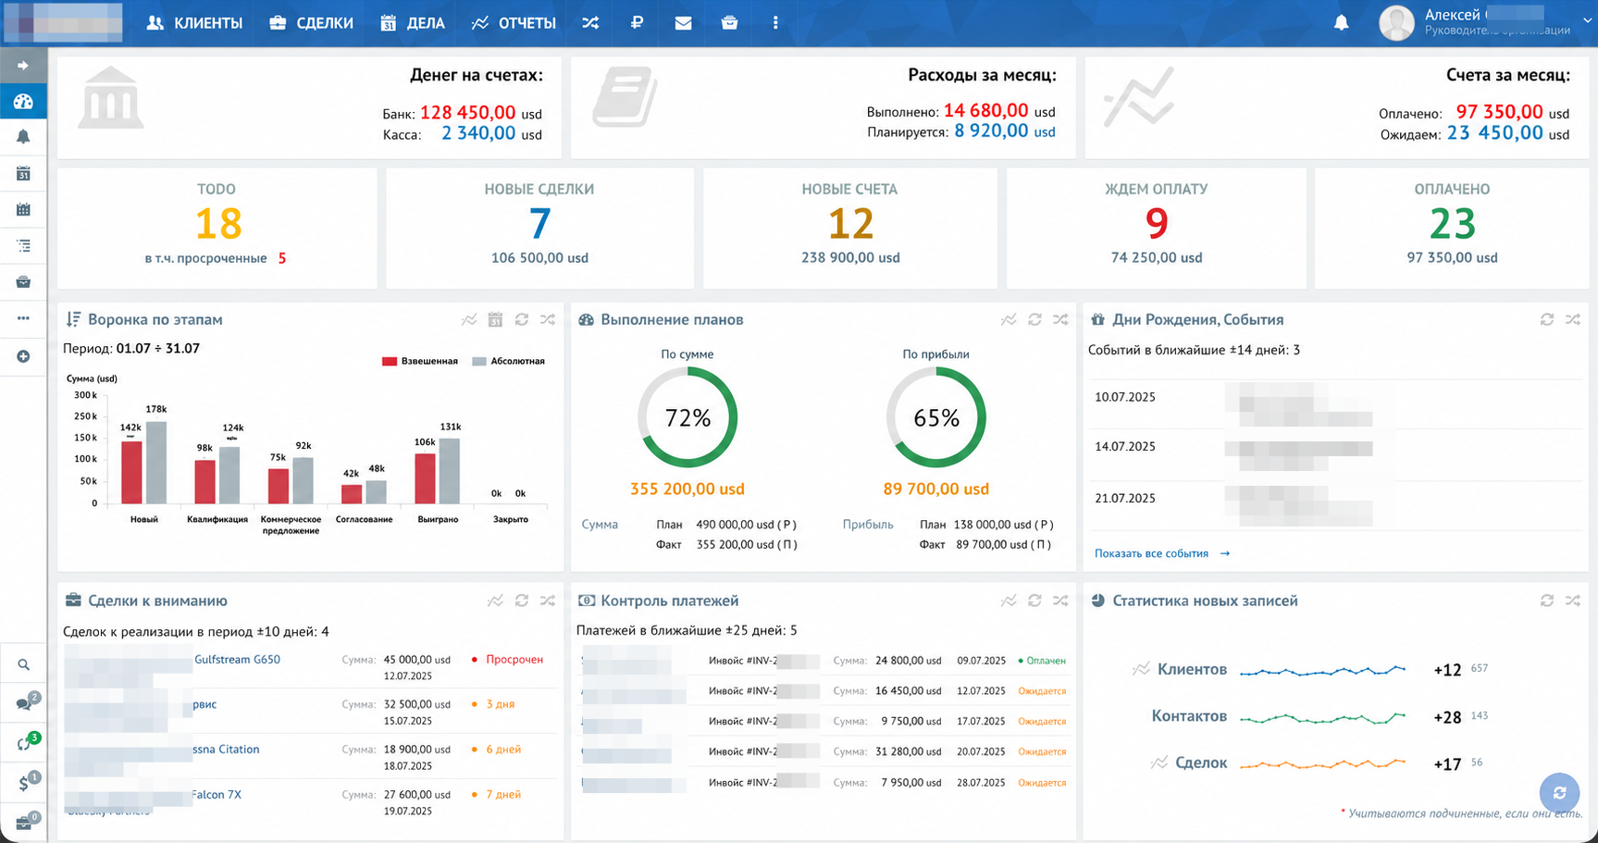Screen dimensions: 1598x843
Task: Toggle Взвешенная red legend series
Action: 420,361
